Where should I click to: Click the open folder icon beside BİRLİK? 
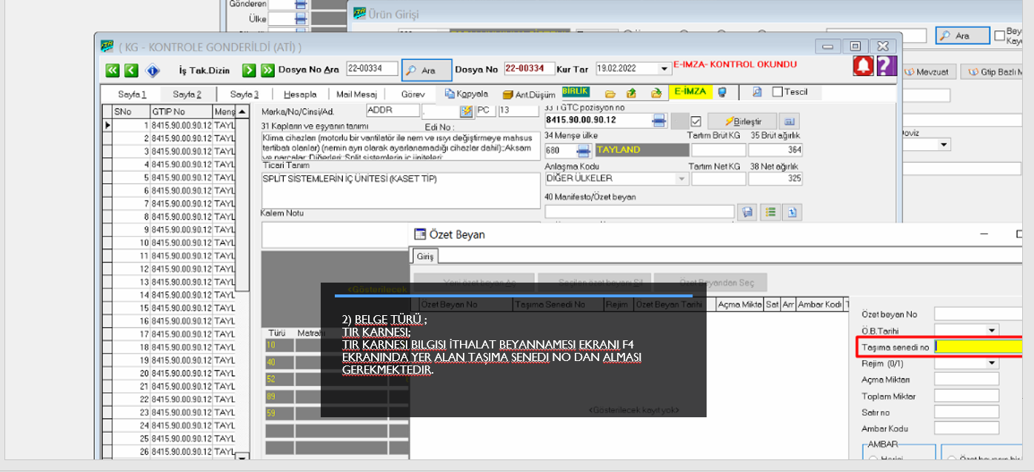pos(610,94)
